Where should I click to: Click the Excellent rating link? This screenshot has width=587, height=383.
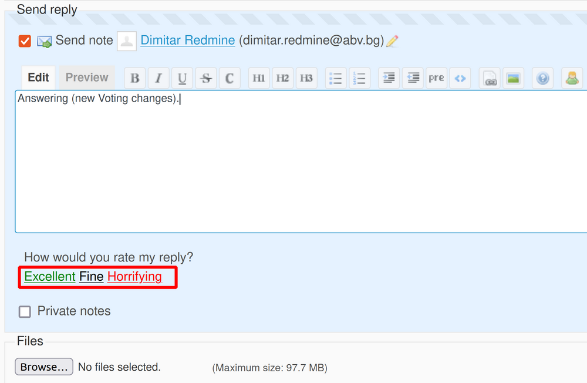[50, 277]
